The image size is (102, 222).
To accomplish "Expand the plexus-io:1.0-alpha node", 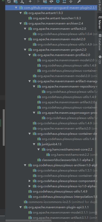I will coord(30,186).
